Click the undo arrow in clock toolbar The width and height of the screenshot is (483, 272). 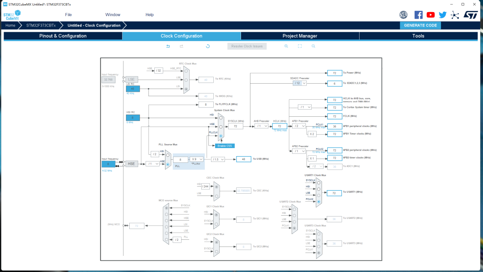[x=168, y=46]
